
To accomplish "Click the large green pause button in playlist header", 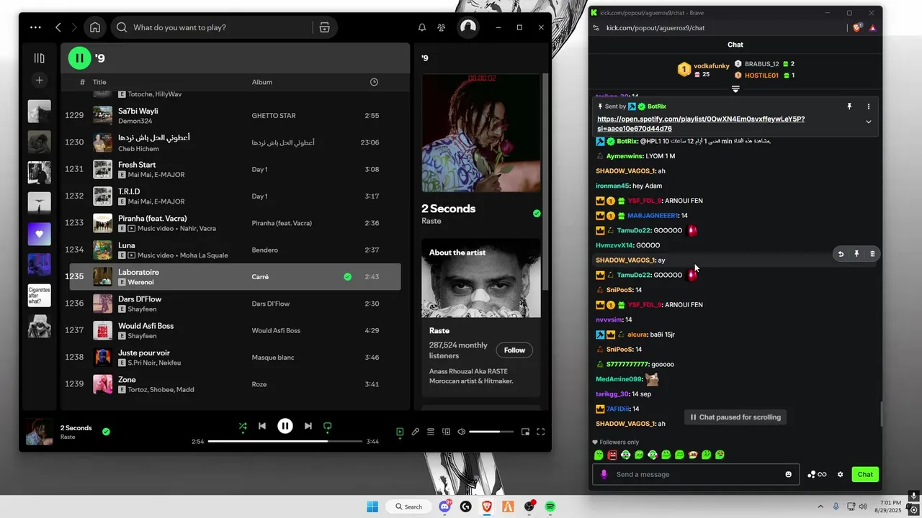I will click(80, 58).
